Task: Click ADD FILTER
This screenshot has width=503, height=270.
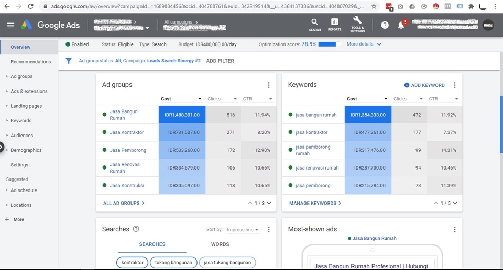Action: click(220, 61)
